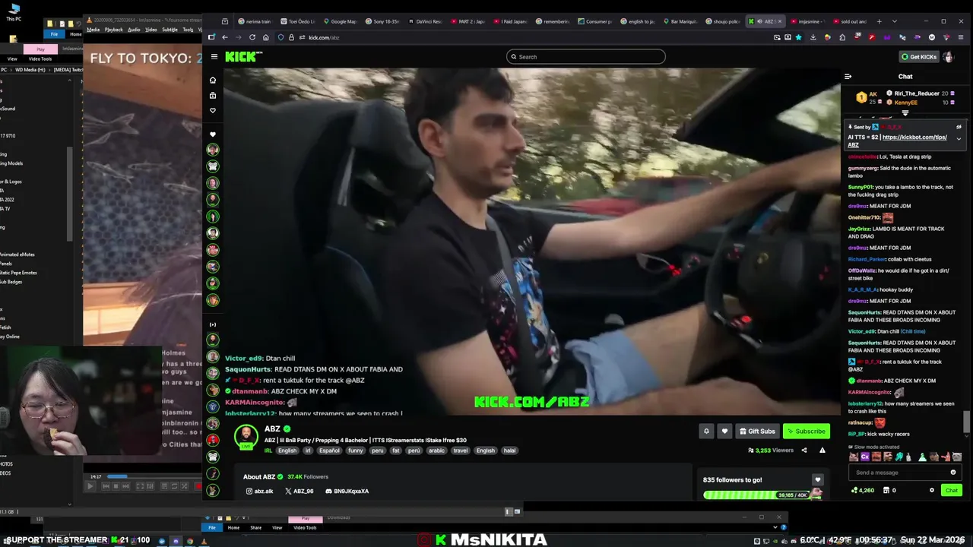Click the halal tag

(509, 451)
